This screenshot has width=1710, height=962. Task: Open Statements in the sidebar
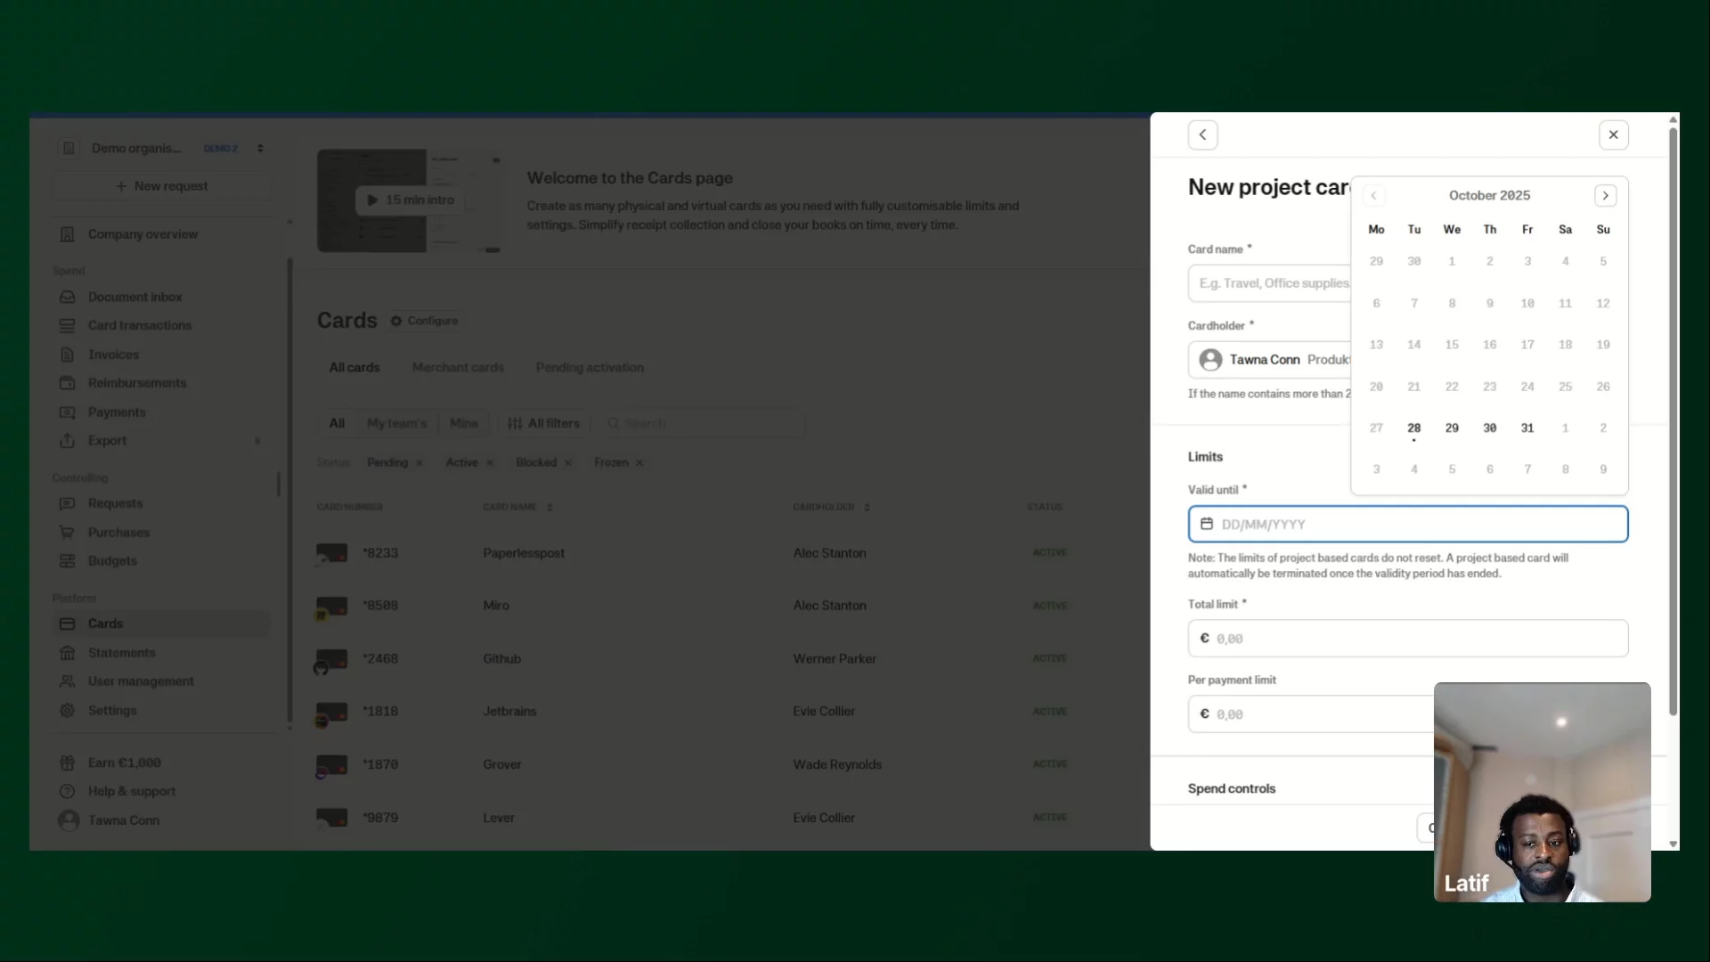[x=121, y=653]
